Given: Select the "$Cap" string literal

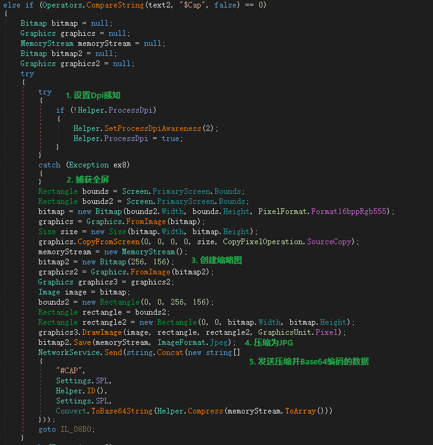Looking at the screenshot, I should (x=193, y=5).
